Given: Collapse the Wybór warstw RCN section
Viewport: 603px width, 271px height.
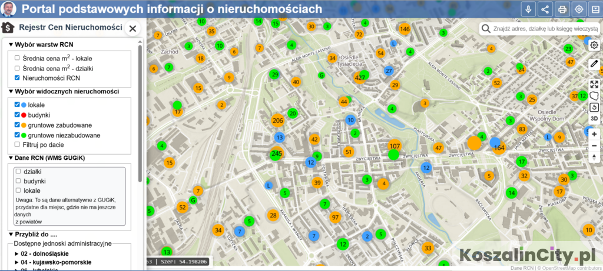Looking at the screenshot, I should coord(11,44).
